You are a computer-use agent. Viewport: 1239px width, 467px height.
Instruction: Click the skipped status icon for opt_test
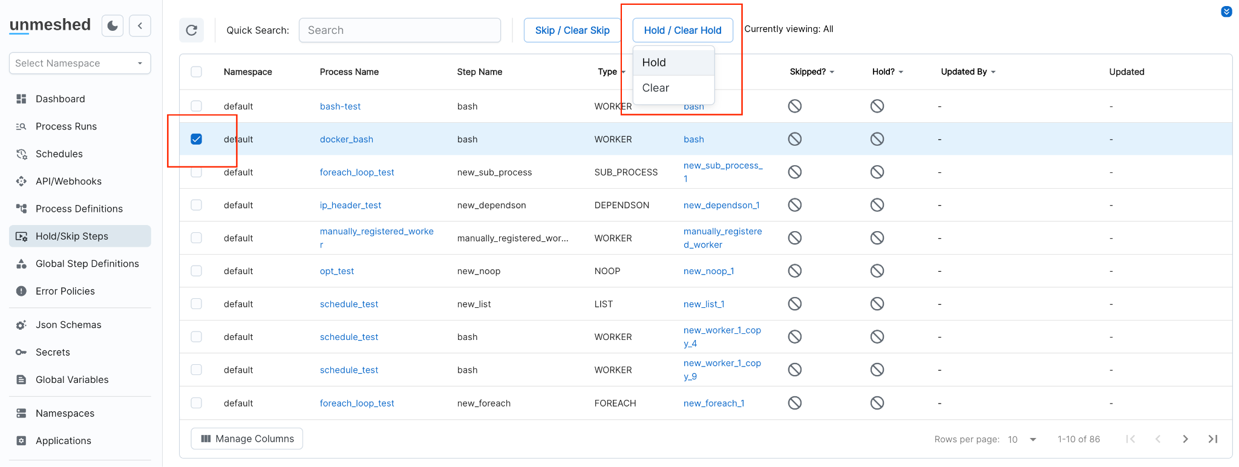pyautogui.click(x=794, y=271)
